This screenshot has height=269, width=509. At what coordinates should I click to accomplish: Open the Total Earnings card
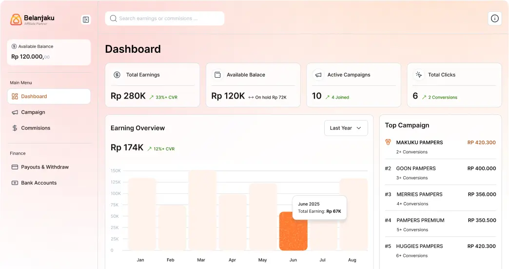[153, 85]
